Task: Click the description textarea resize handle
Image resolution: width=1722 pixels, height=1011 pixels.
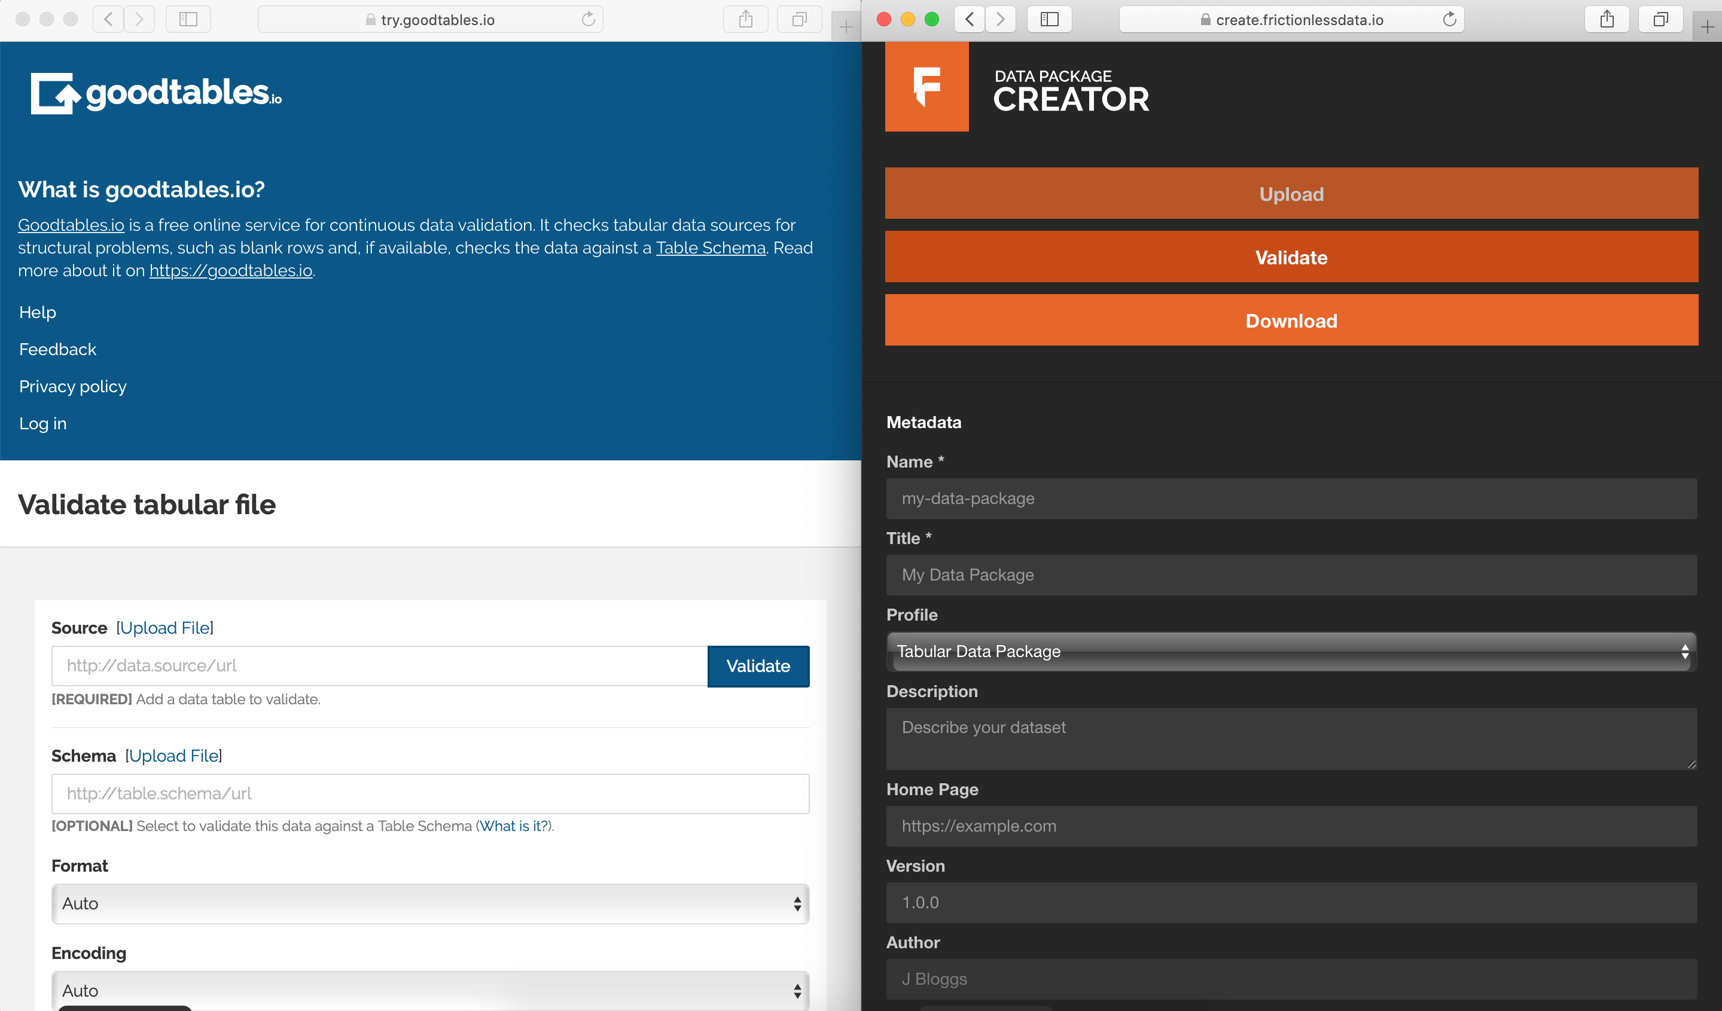Action: [1691, 765]
